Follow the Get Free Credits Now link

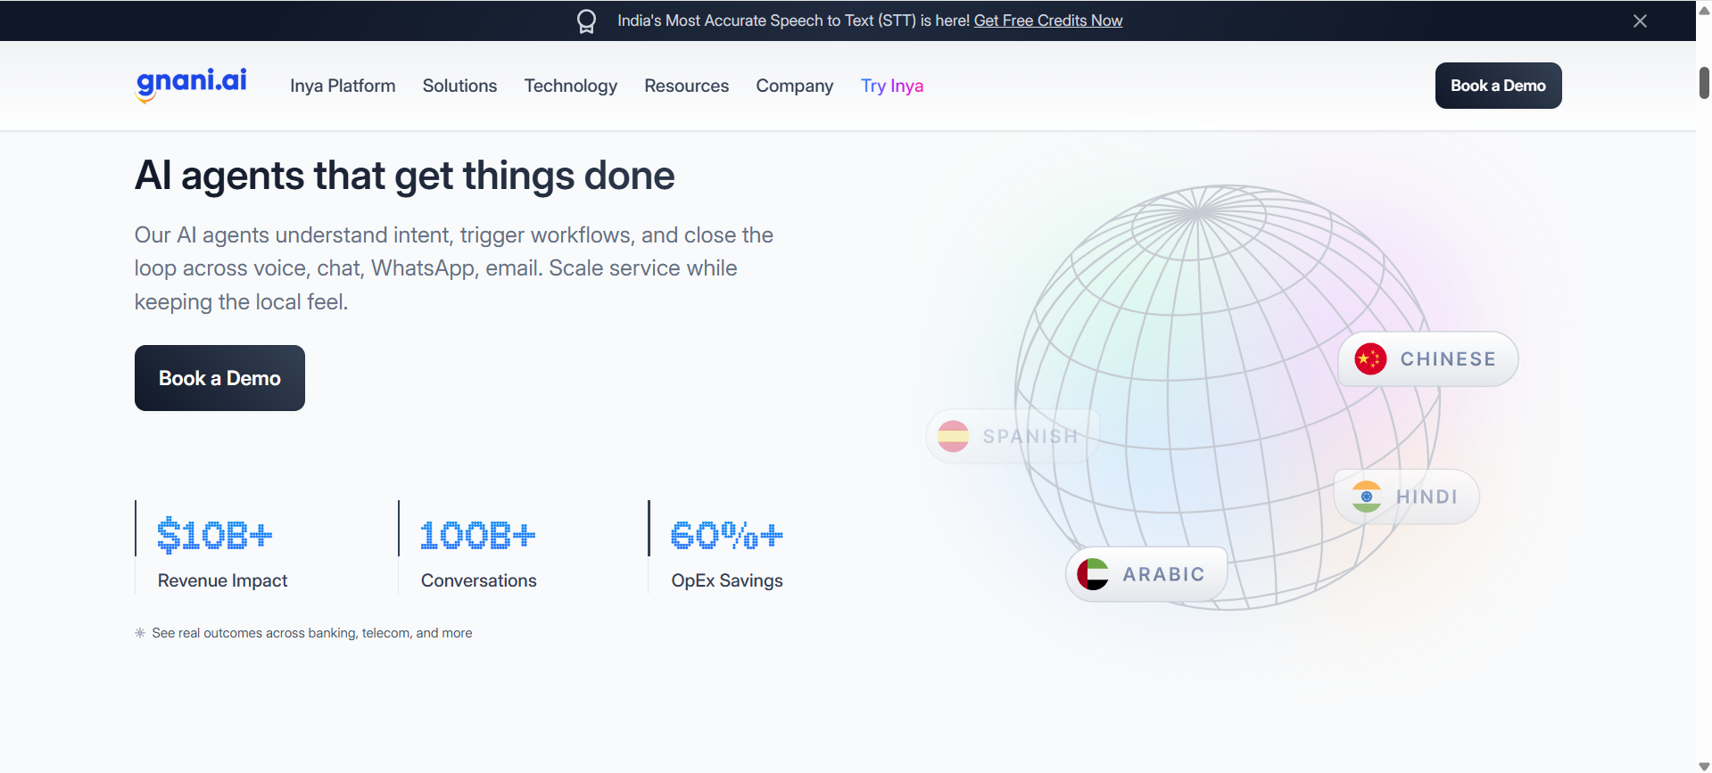(1048, 21)
